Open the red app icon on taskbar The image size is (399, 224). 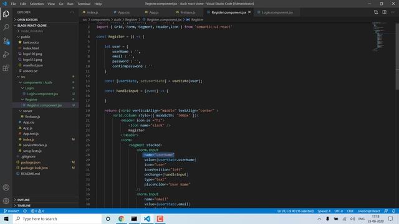[160, 218]
